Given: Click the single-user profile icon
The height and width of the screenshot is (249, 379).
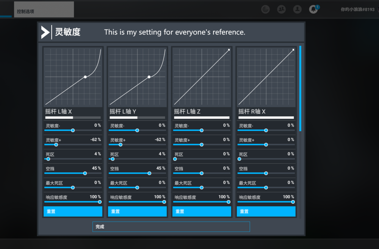Looking at the screenshot, I should 297,9.
